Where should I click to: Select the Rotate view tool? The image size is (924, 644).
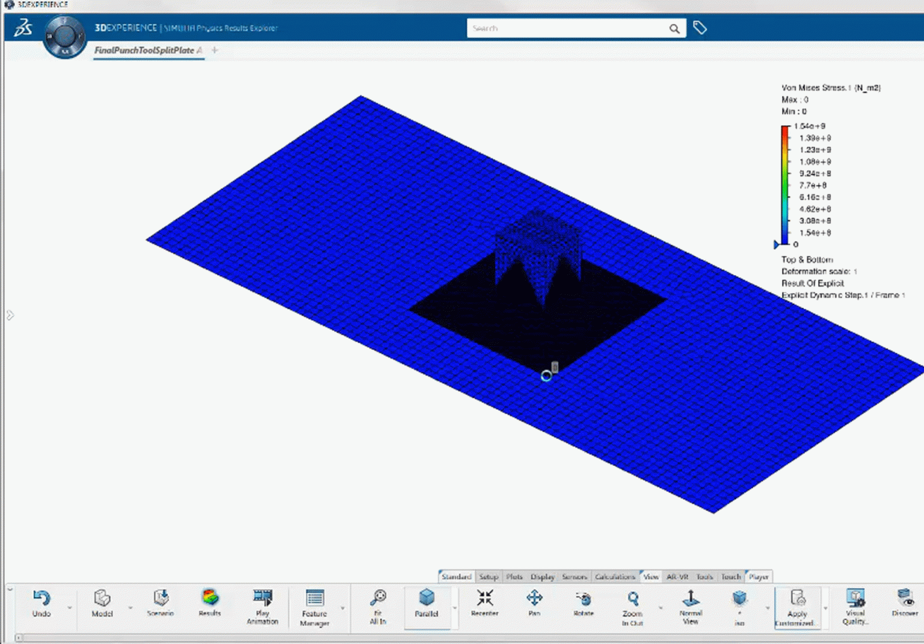coord(582,605)
